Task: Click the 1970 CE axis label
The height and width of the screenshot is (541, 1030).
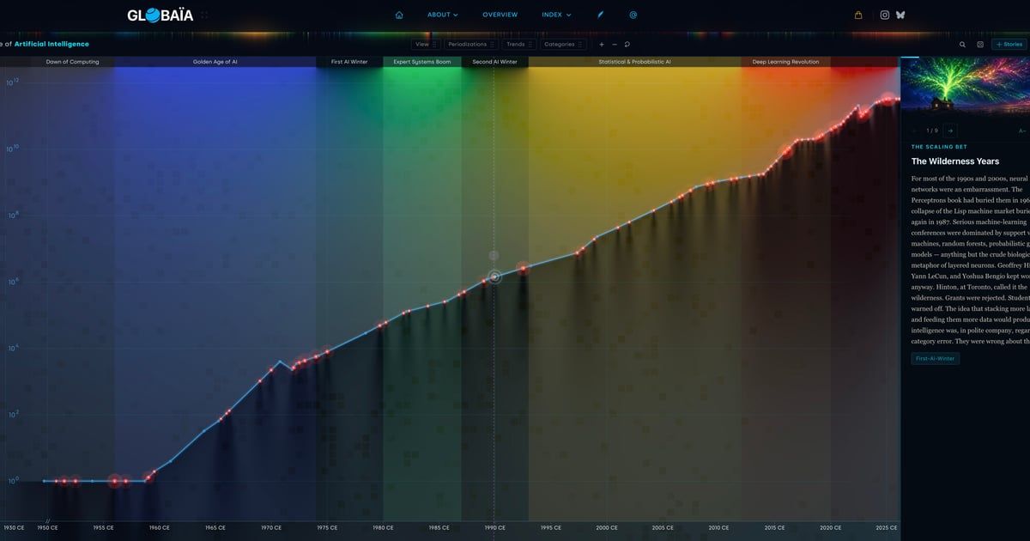Action: point(271,528)
